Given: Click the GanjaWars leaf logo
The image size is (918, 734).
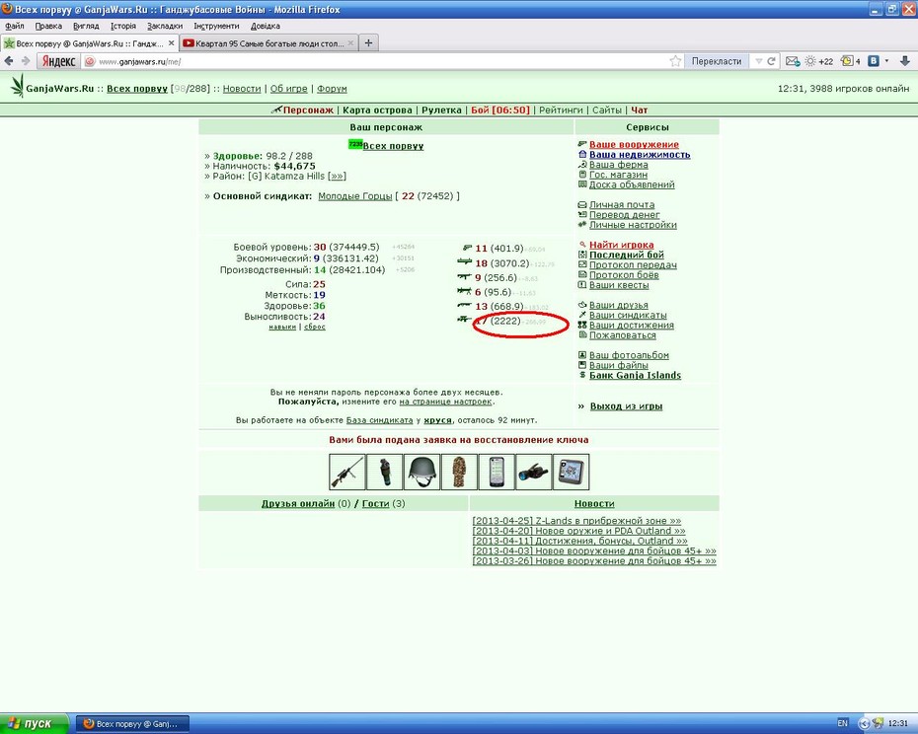Looking at the screenshot, I should pyautogui.click(x=18, y=86).
